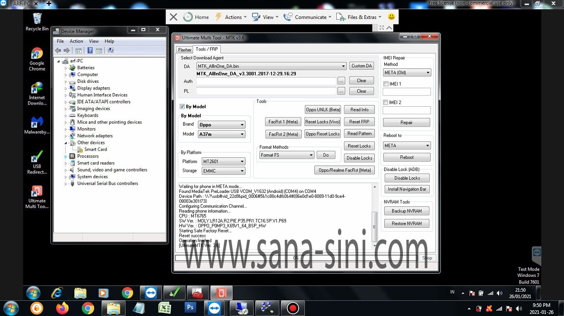Viewport: 564px width, 316px height.
Task: Open the Help menu in Device Manager
Action: [109, 41]
